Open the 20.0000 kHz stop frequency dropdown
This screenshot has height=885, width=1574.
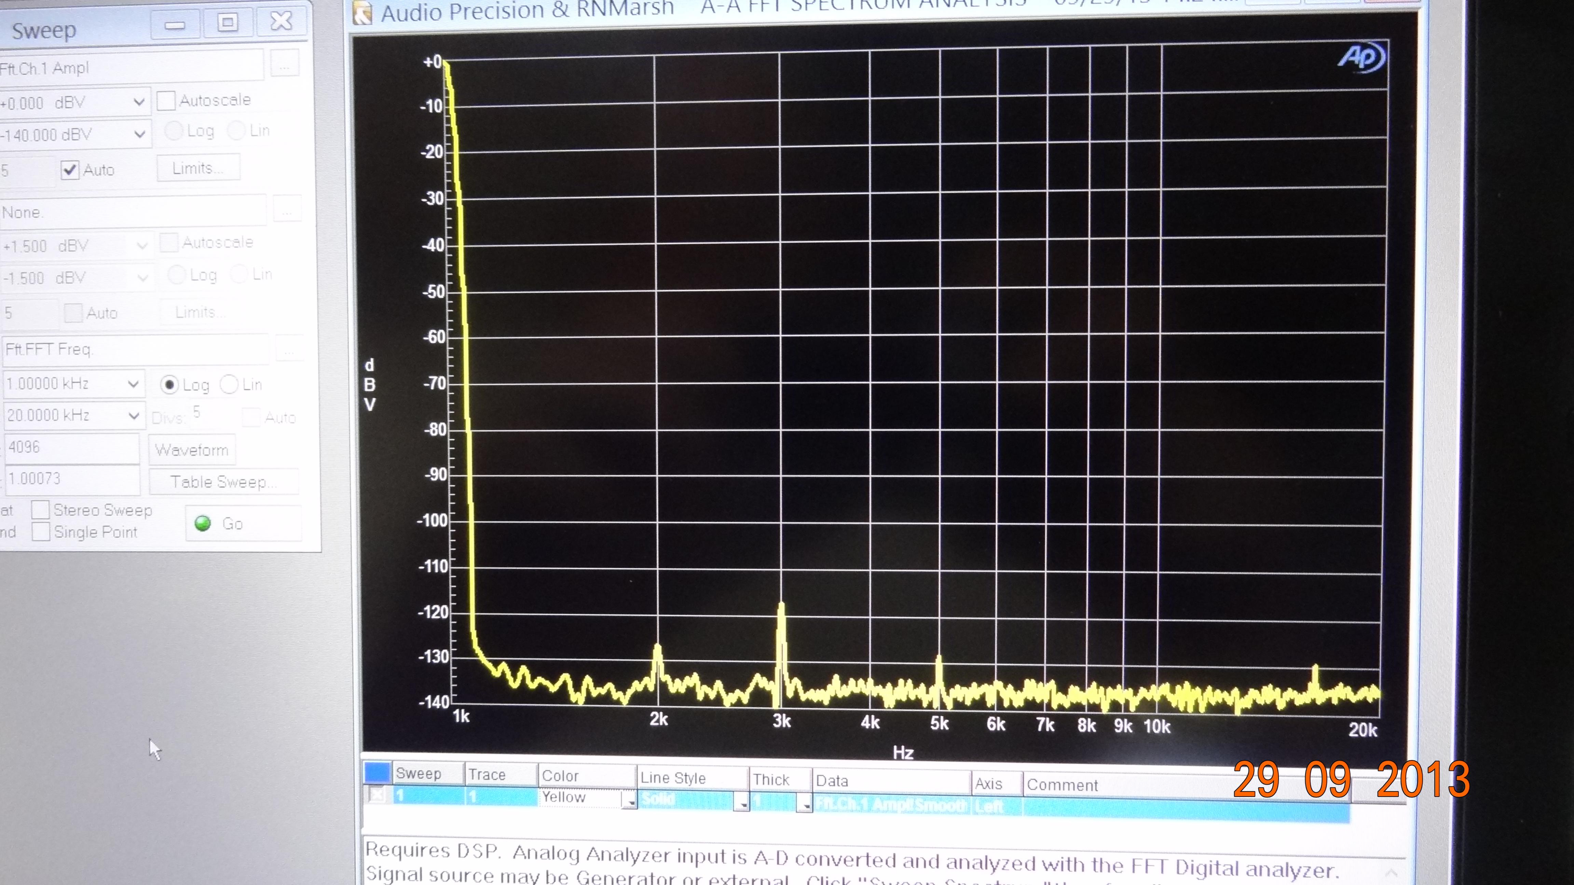click(x=134, y=415)
